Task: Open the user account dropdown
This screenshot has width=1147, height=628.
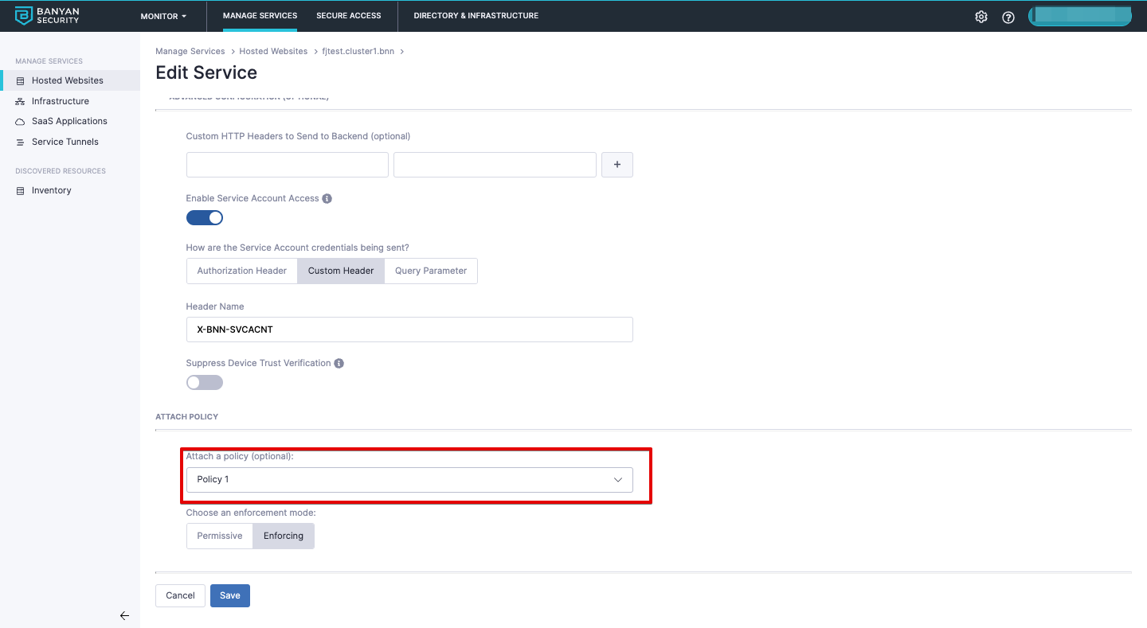Action: pyautogui.click(x=1079, y=17)
